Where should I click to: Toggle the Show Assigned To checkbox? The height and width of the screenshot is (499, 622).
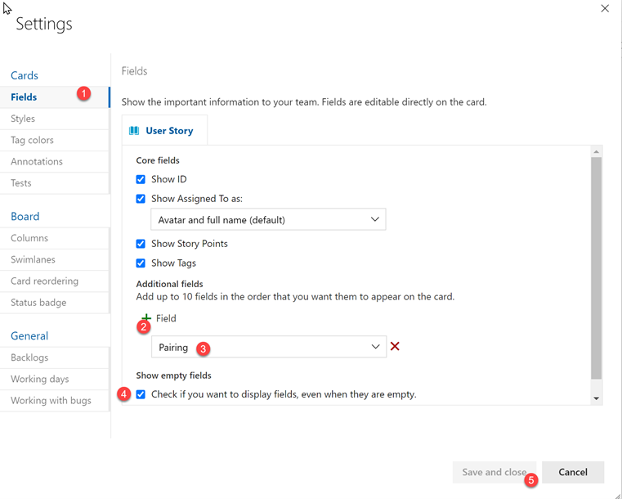tap(141, 199)
